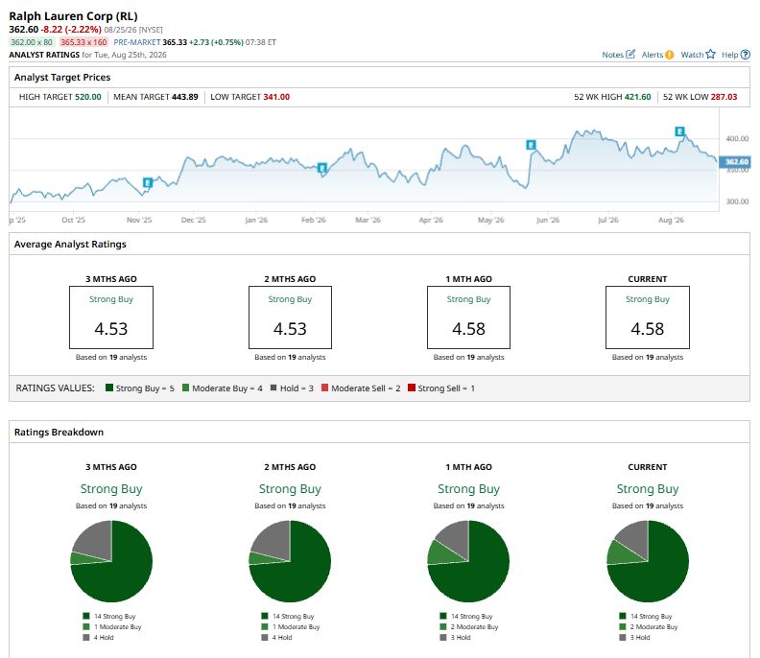Click 14 Strong Buy legend under CURRENT pie

click(646, 617)
